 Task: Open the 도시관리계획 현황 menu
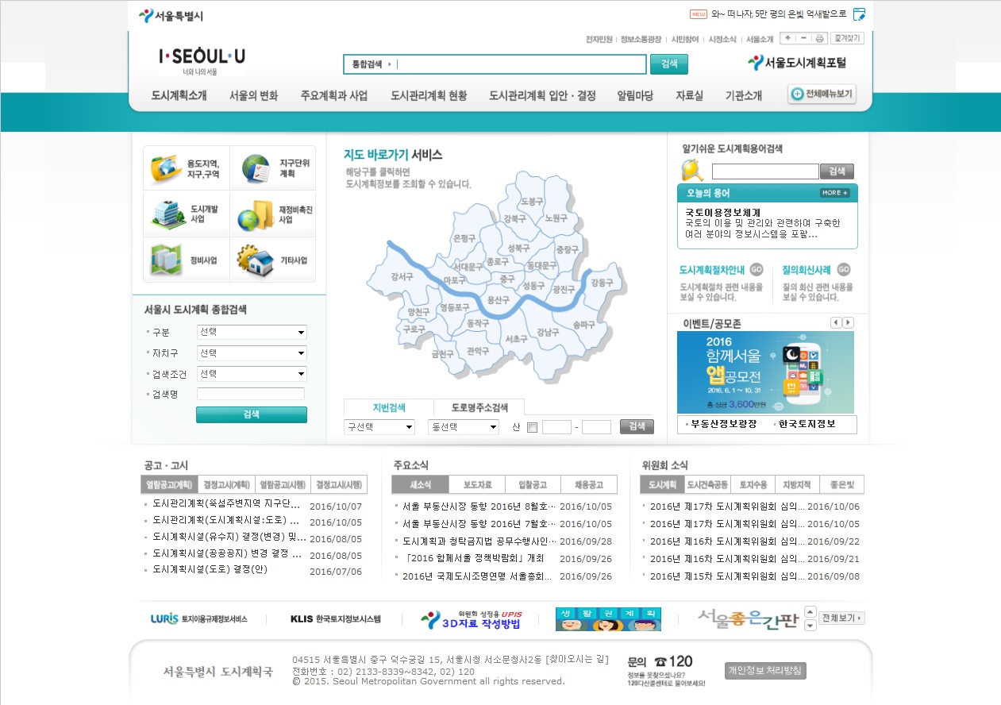click(429, 96)
